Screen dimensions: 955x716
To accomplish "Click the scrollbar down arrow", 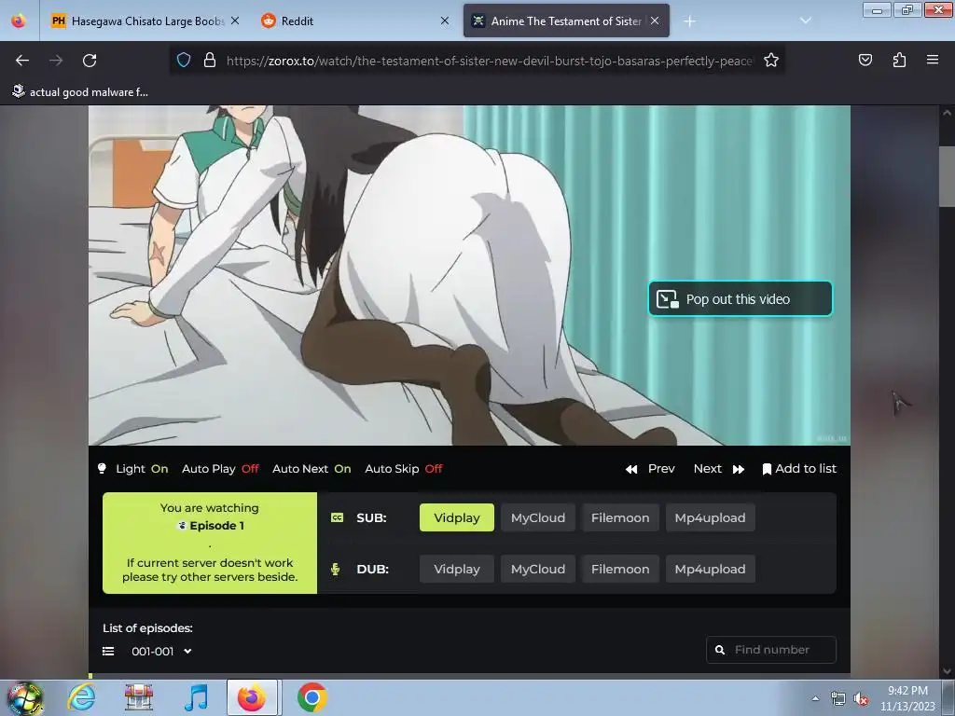I will click(947, 671).
